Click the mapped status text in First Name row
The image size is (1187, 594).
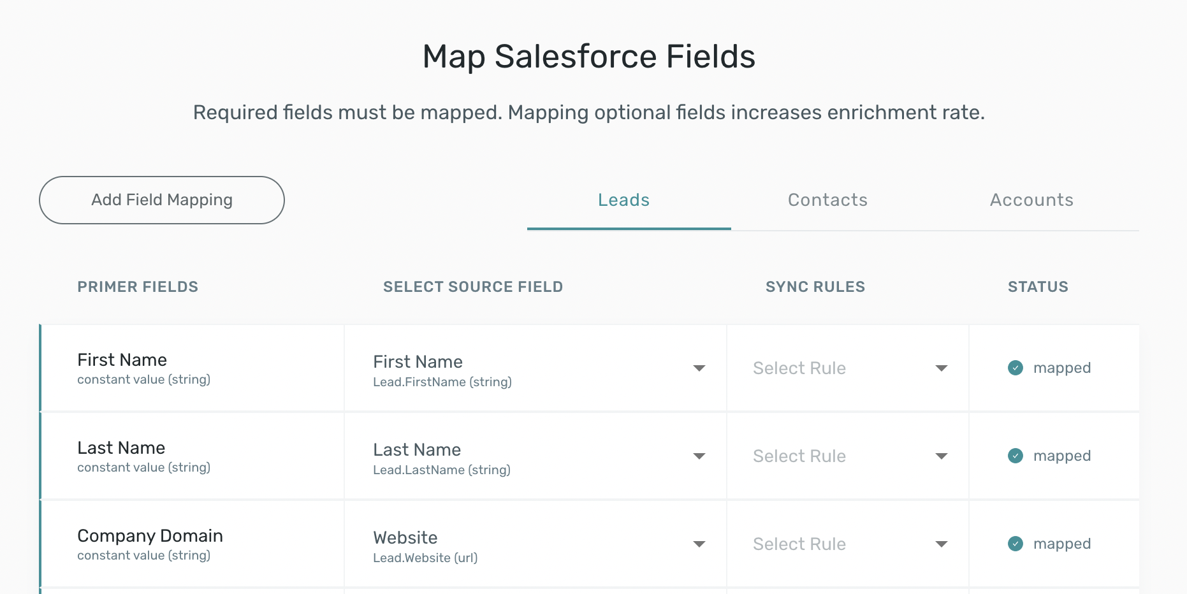pos(1062,368)
